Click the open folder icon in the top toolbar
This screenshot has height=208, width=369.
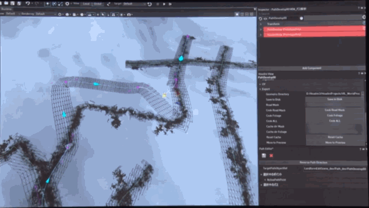click(x=6, y=3)
